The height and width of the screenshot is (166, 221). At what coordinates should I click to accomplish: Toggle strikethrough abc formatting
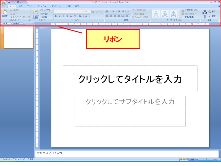pyautogui.click(x=71, y=16)
